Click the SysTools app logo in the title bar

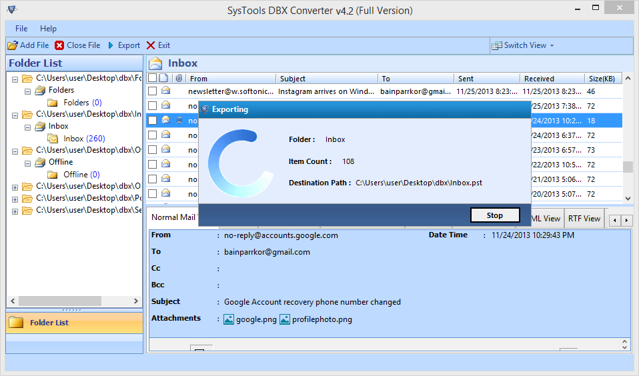12,9
